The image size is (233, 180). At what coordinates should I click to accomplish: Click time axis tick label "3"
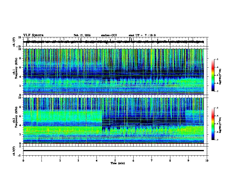coord(78,161)
